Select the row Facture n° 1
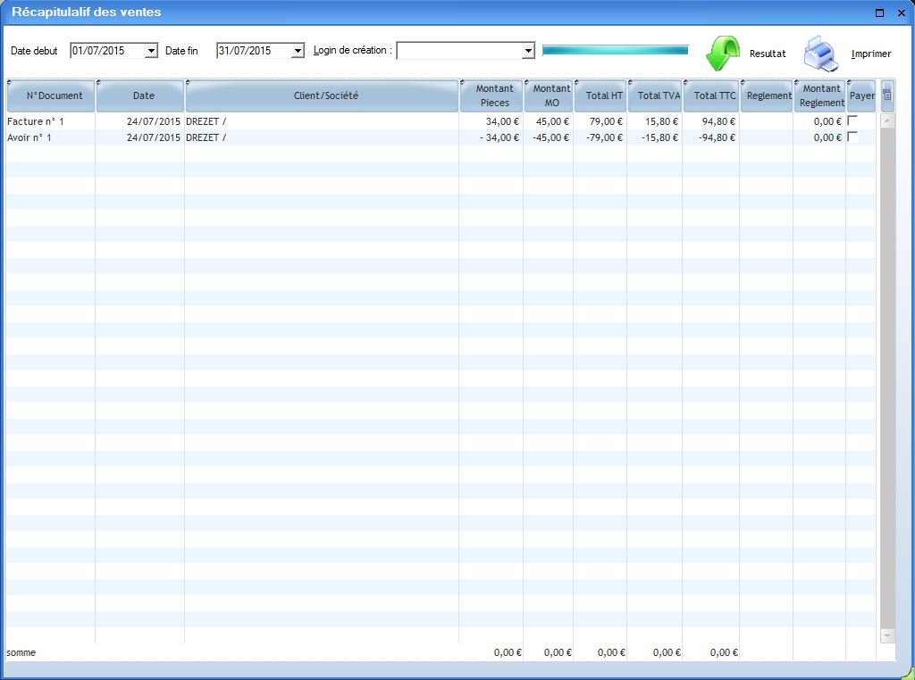915x680 pixels. [x=441, y=121]
